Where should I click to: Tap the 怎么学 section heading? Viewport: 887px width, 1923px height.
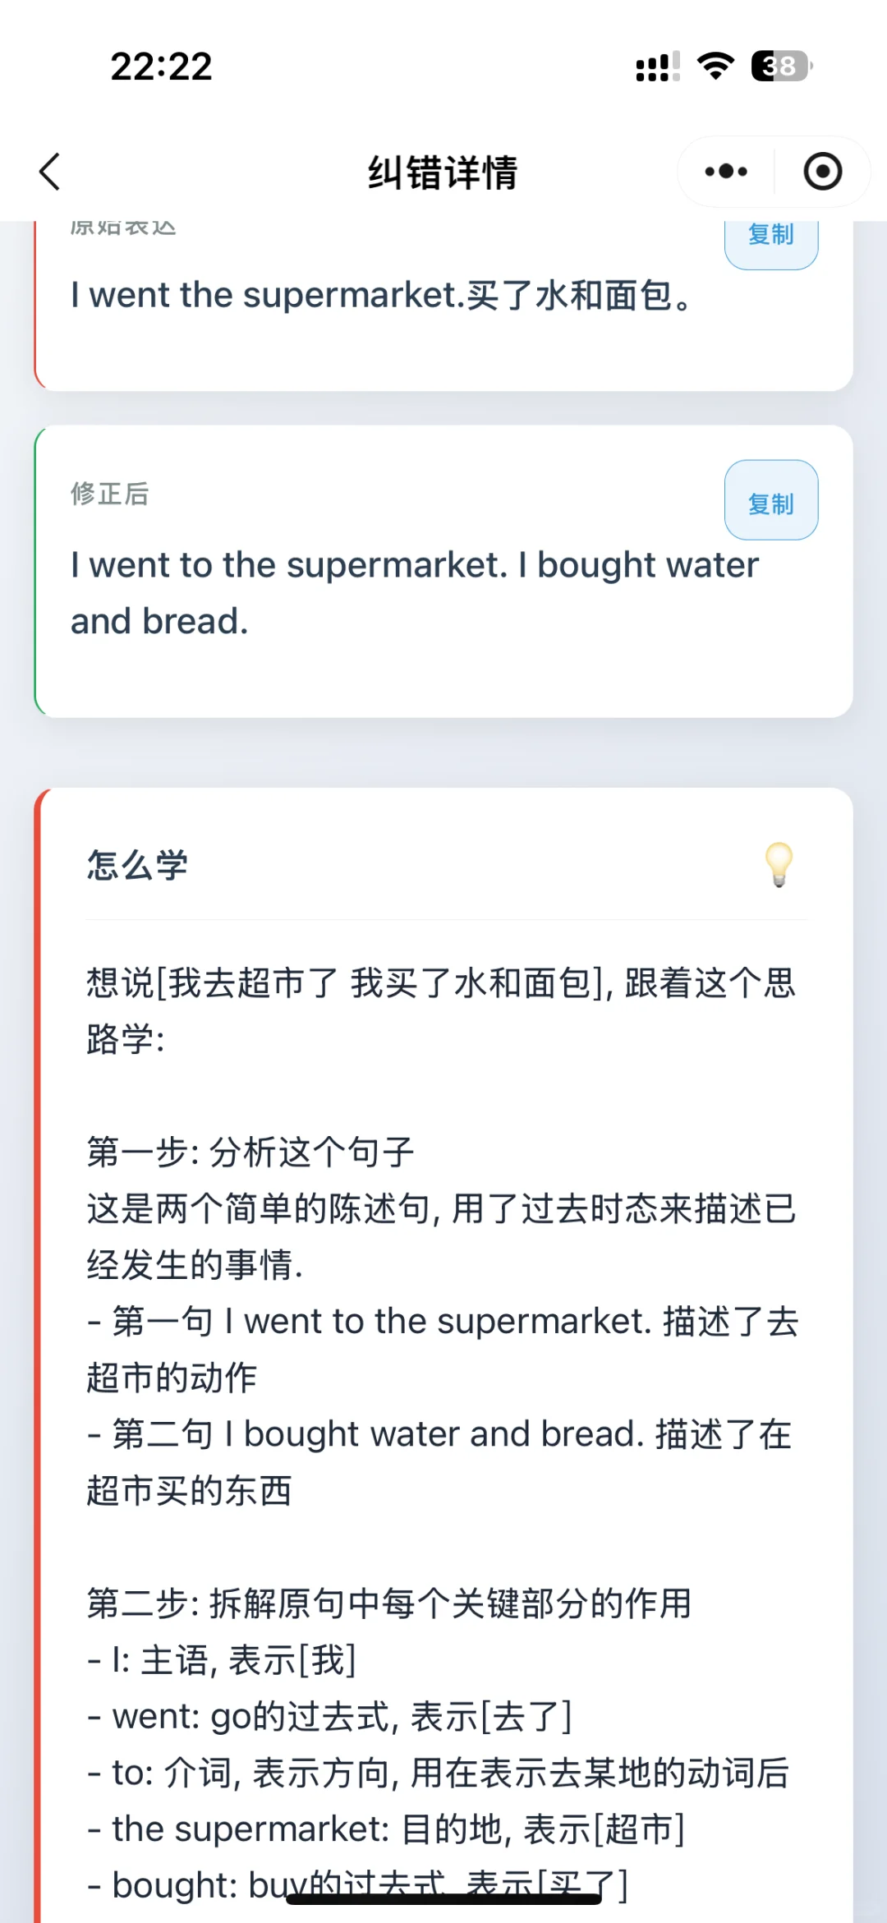coord(138,865)
